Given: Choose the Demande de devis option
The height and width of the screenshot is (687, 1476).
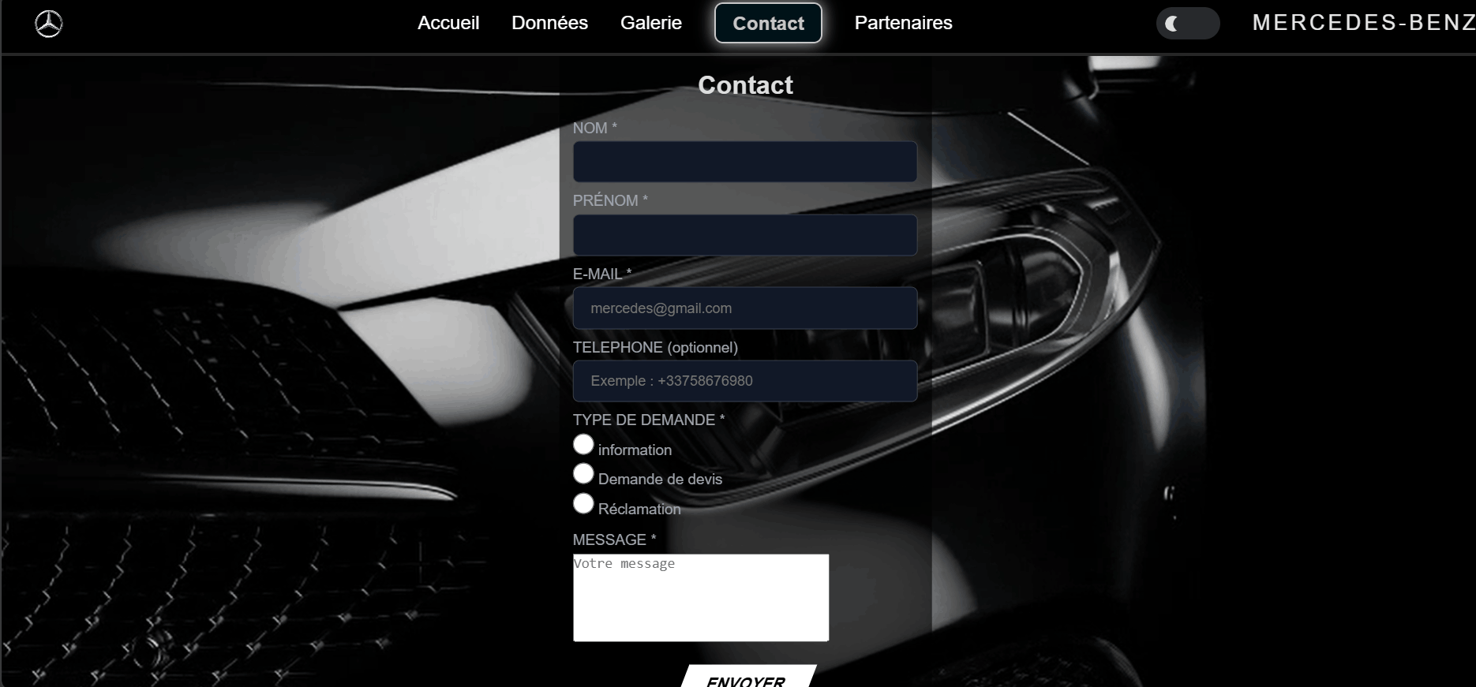Looking at the screenshot, I should point(583,474).
